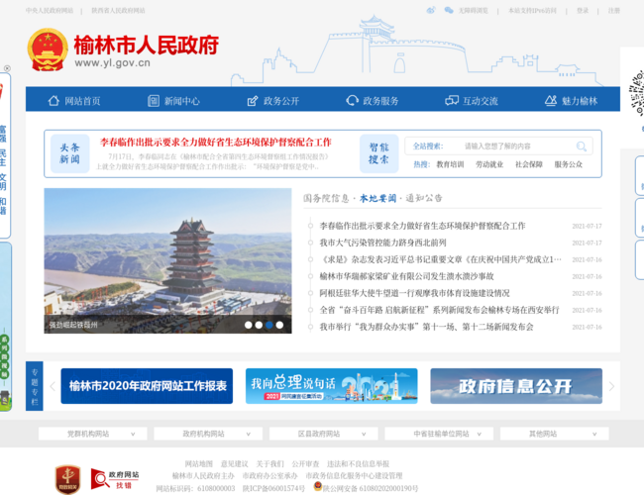The image size is (644, 495).
Task: Click the 违法和不良信息举报 footer link
Action: 358,464
